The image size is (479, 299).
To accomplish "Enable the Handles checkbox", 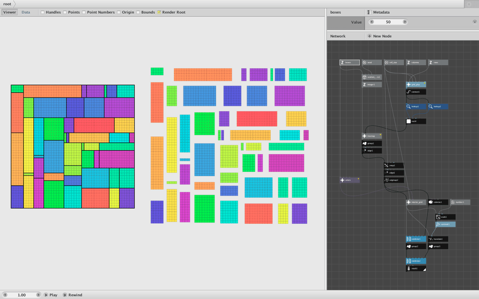I will tap(43, 12).
